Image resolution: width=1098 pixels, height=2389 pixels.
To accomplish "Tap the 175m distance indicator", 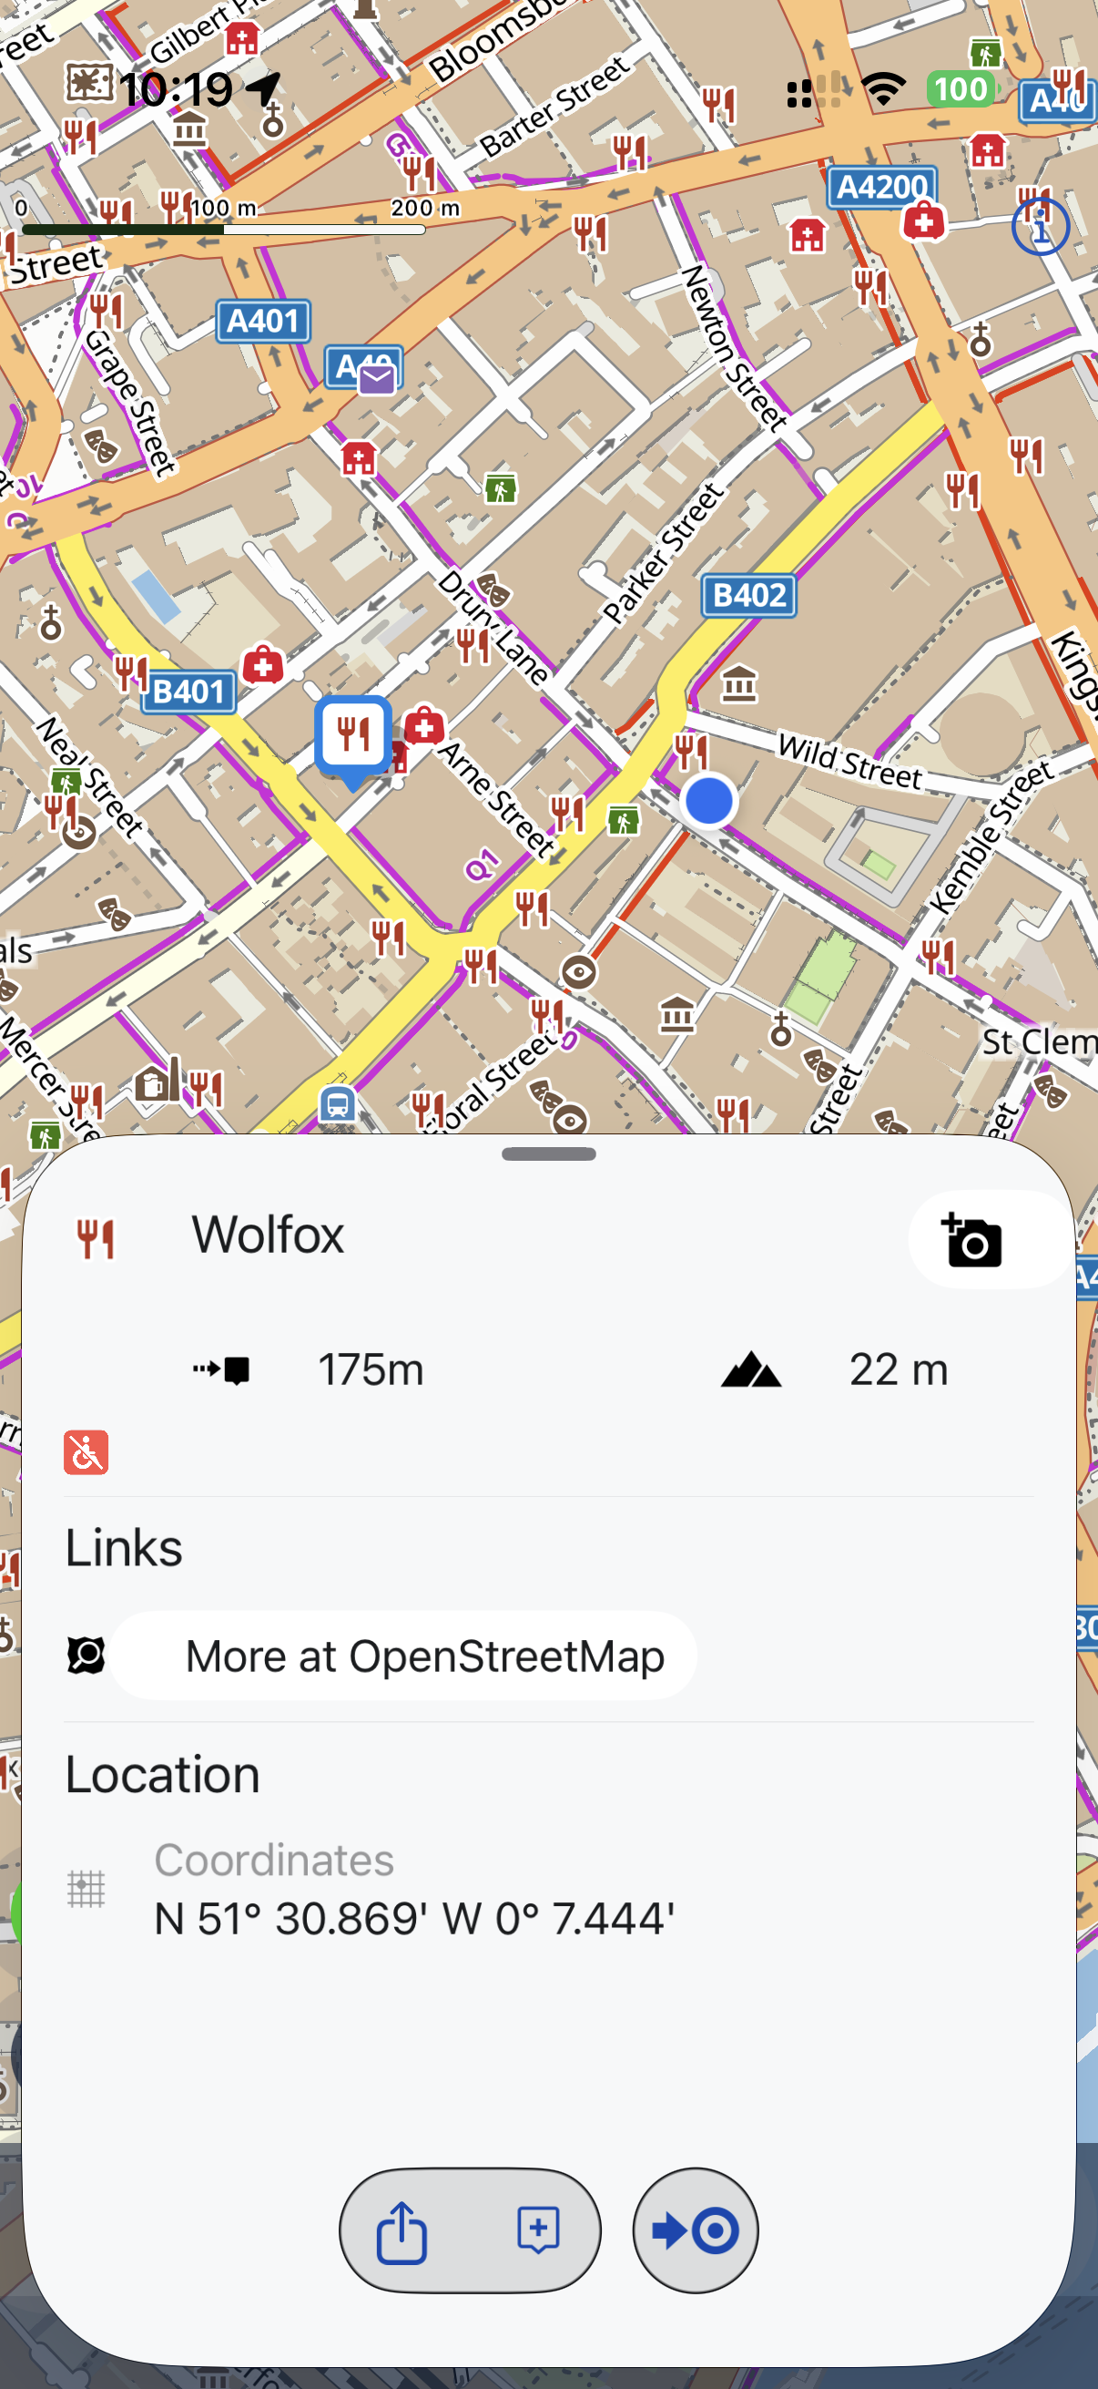I will 371,1370.
